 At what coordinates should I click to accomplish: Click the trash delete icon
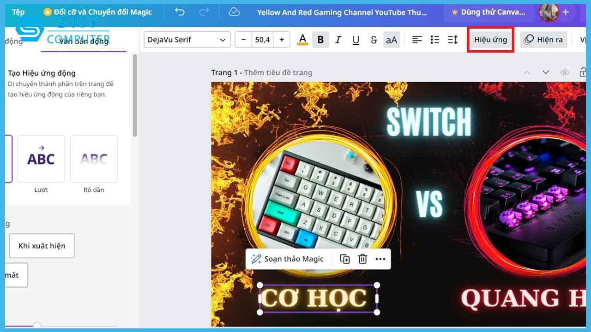[363, 259]
